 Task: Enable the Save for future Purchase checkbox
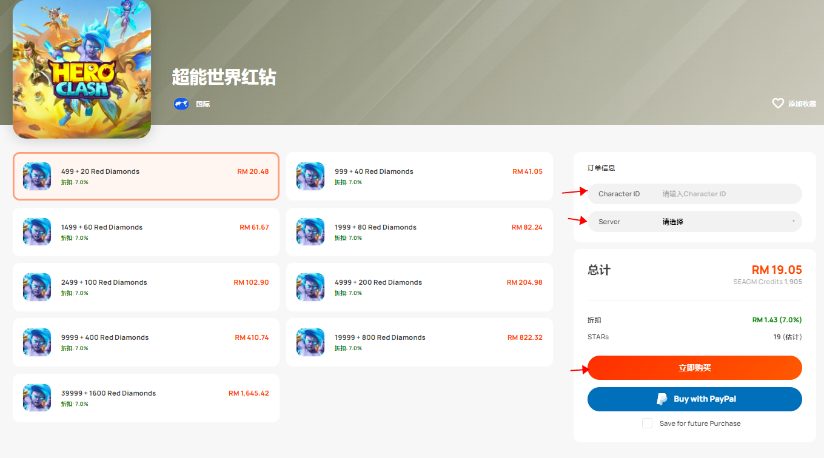[x=647, y=423]
